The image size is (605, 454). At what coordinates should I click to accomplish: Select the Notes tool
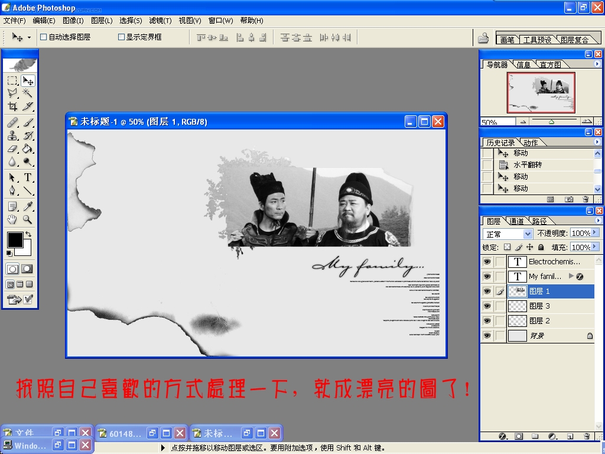(x=12, y=206)
